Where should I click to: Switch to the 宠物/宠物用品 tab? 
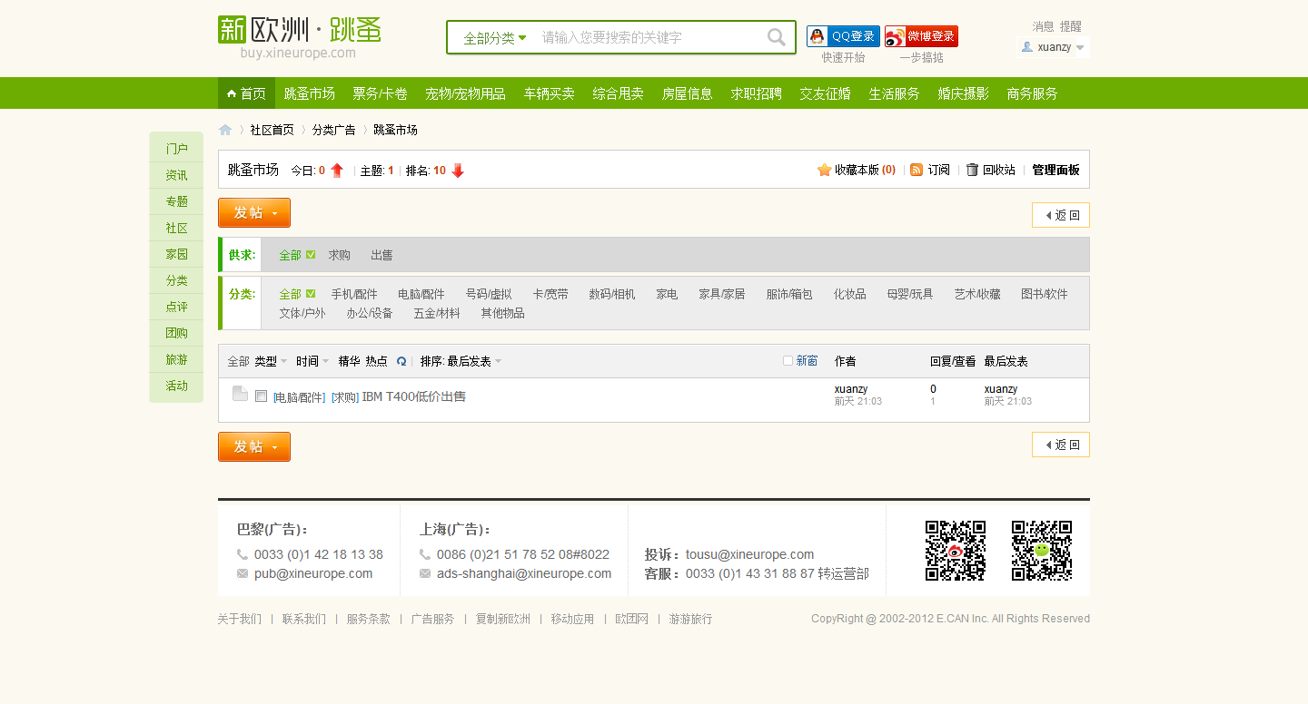(x=466, y=93)
